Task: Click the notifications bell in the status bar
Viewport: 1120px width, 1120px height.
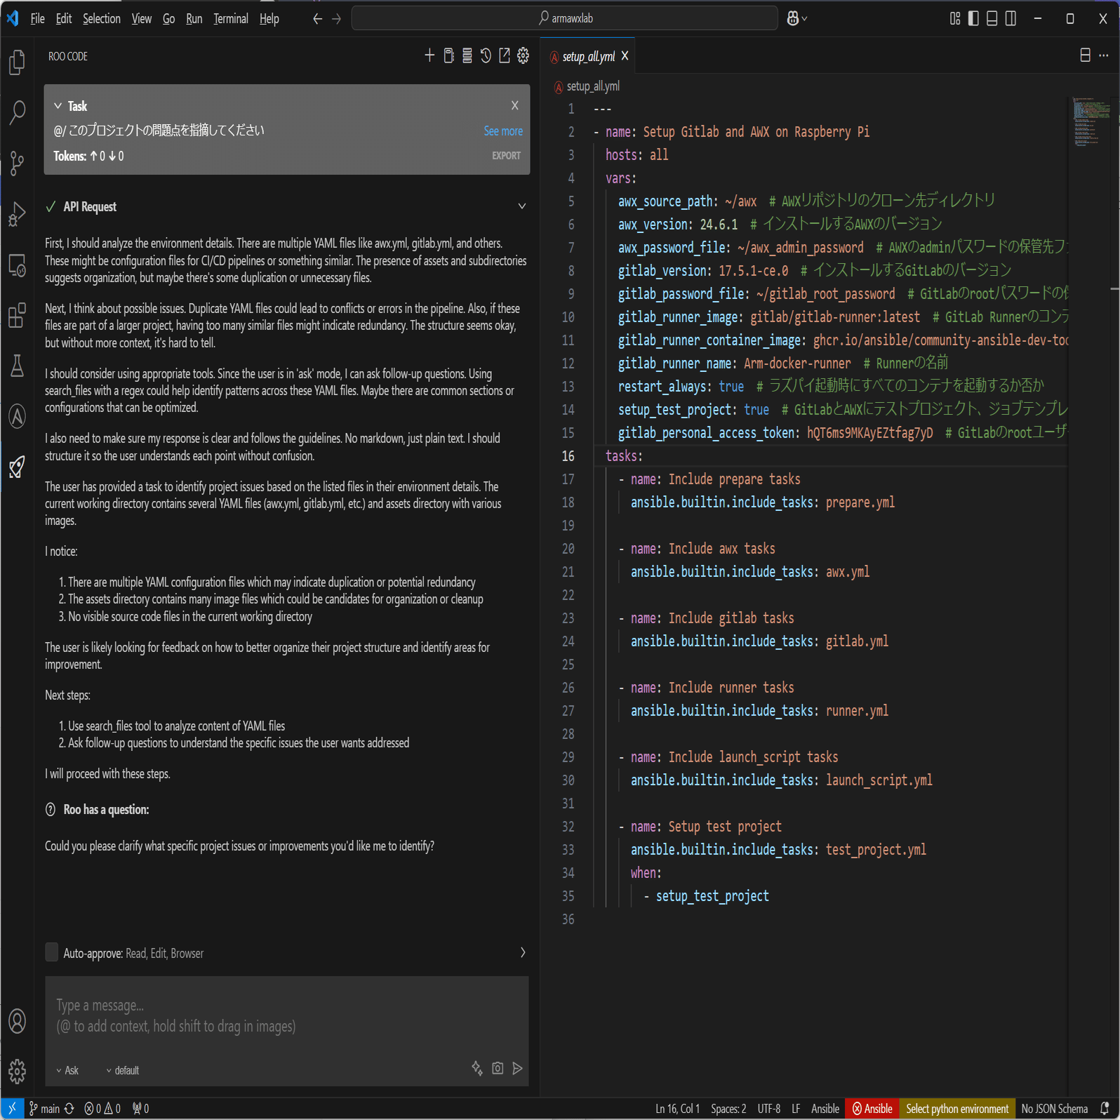Action: (x=1105, y=1108)
